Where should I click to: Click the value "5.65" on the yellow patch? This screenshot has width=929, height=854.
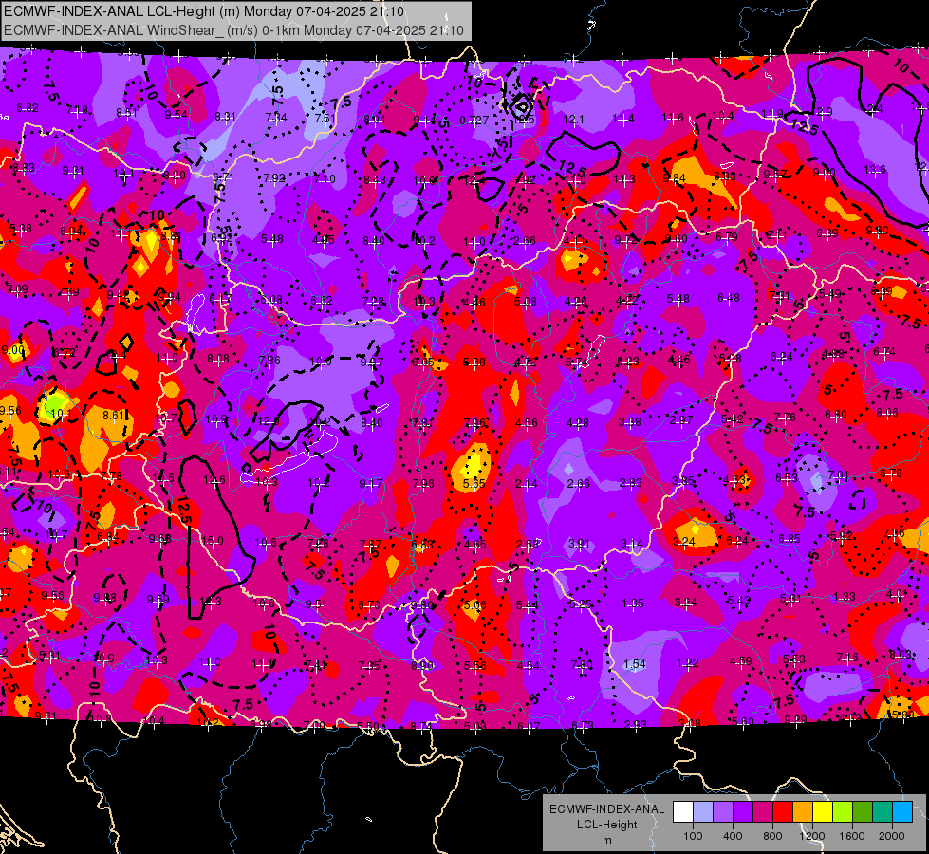[474, 484]
